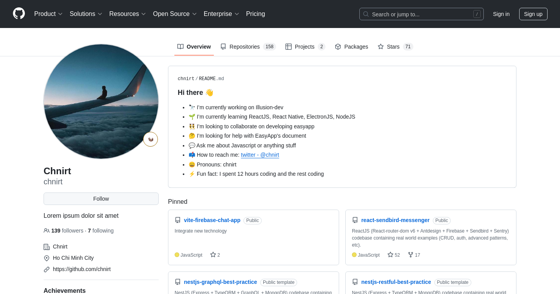
Task: Open the vite-firebase-chat-app repository
Action: click(212, 220)
